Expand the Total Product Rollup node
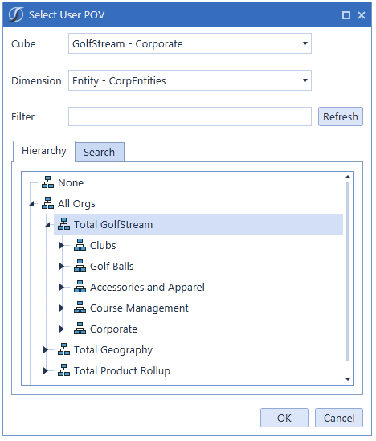The height and width of the screenshot is (441, 376). [x=46, y=371]
